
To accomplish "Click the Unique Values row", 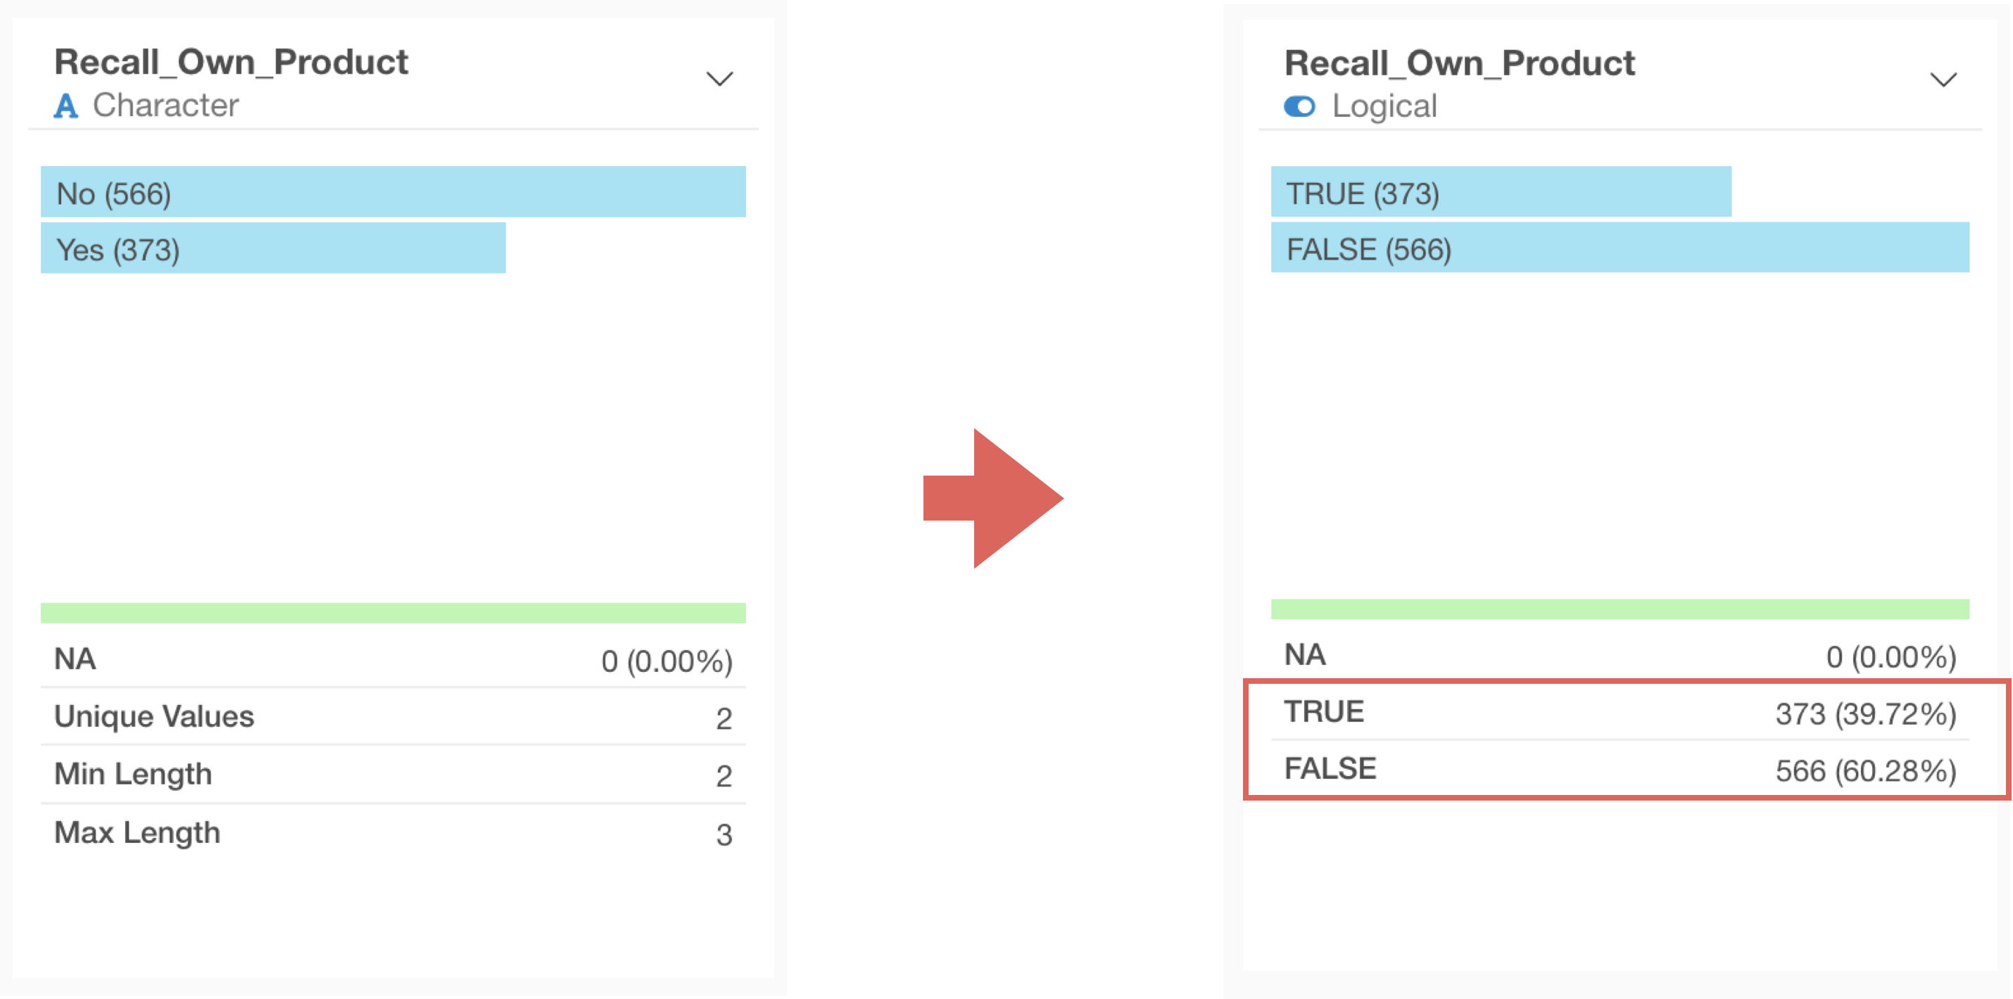I will coord(393,717).
